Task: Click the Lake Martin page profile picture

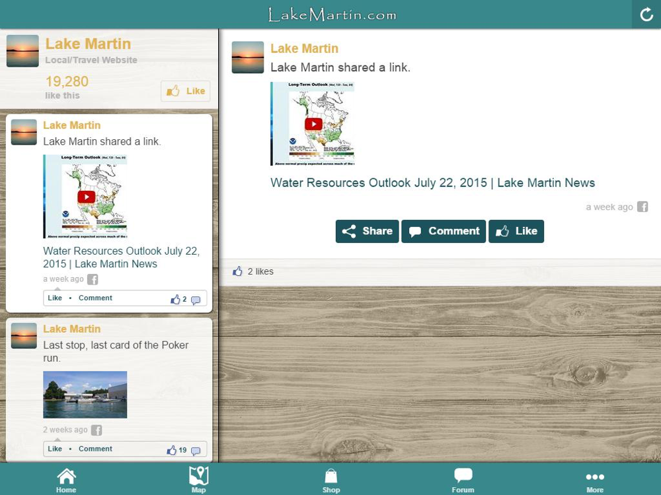Action: click(x=22, y=51)
